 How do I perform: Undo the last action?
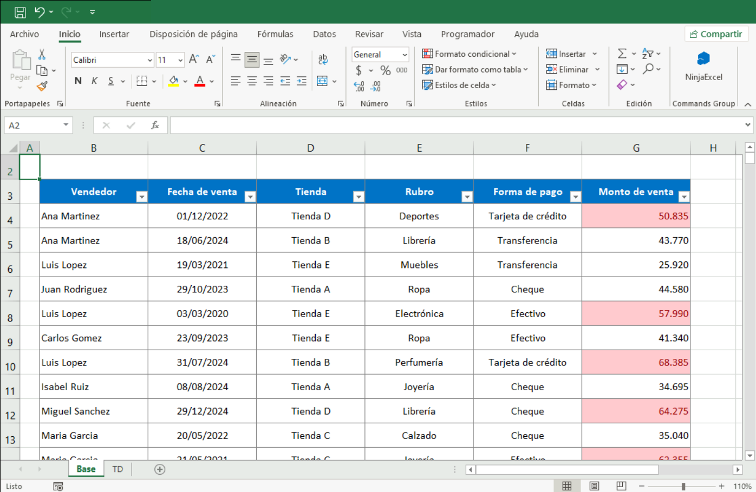[x=40, y=12]
